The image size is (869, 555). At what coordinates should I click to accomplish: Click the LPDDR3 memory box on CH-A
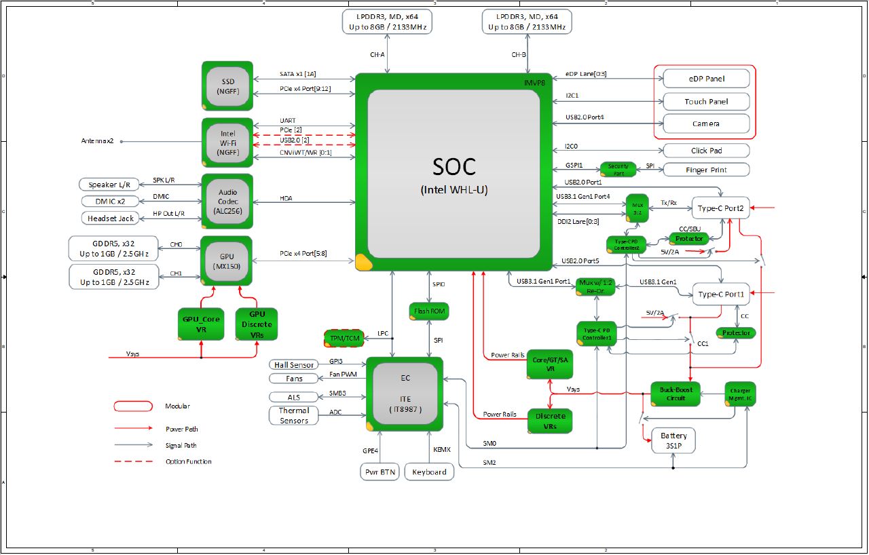[387, 21]
